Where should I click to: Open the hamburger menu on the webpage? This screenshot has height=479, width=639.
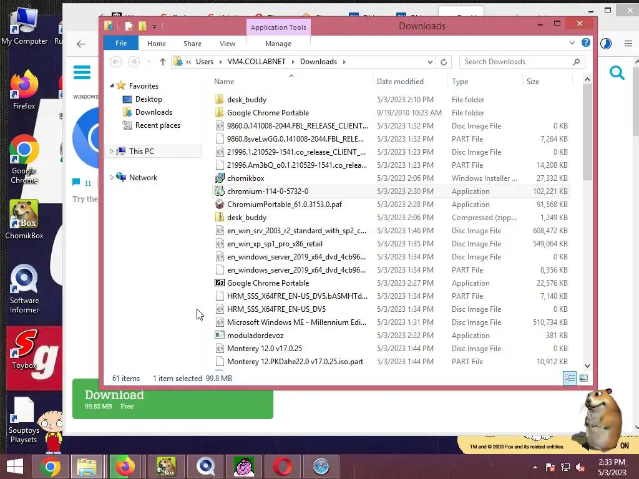point(82,72)
